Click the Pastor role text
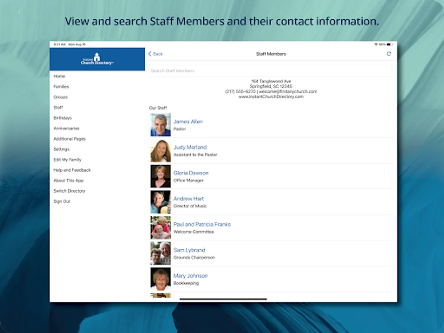The height and width of the screenshot is (333, 444). (x=180, y=129)
